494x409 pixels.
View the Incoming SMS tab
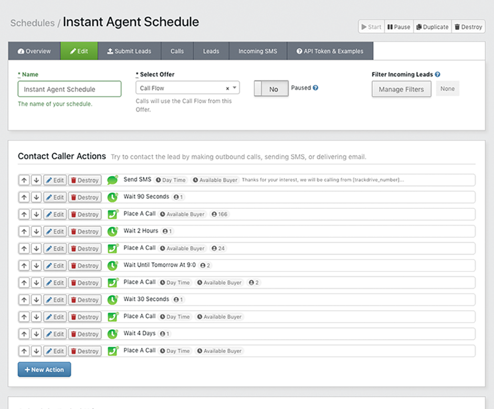(x=258, y=51)
